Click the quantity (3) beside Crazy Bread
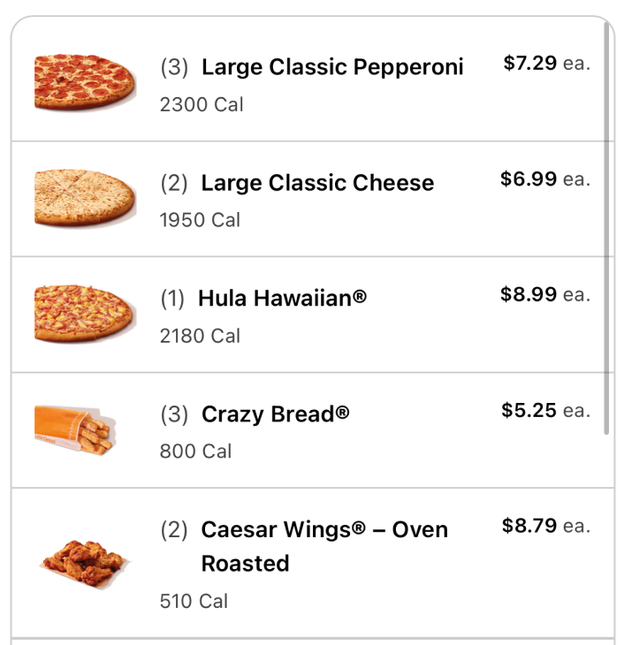The image size is (624, 645). (x=174, y=414)
